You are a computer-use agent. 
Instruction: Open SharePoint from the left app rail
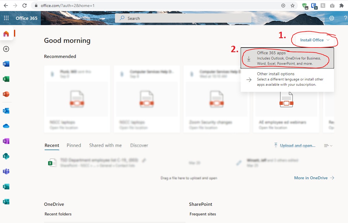coord(6,156)
